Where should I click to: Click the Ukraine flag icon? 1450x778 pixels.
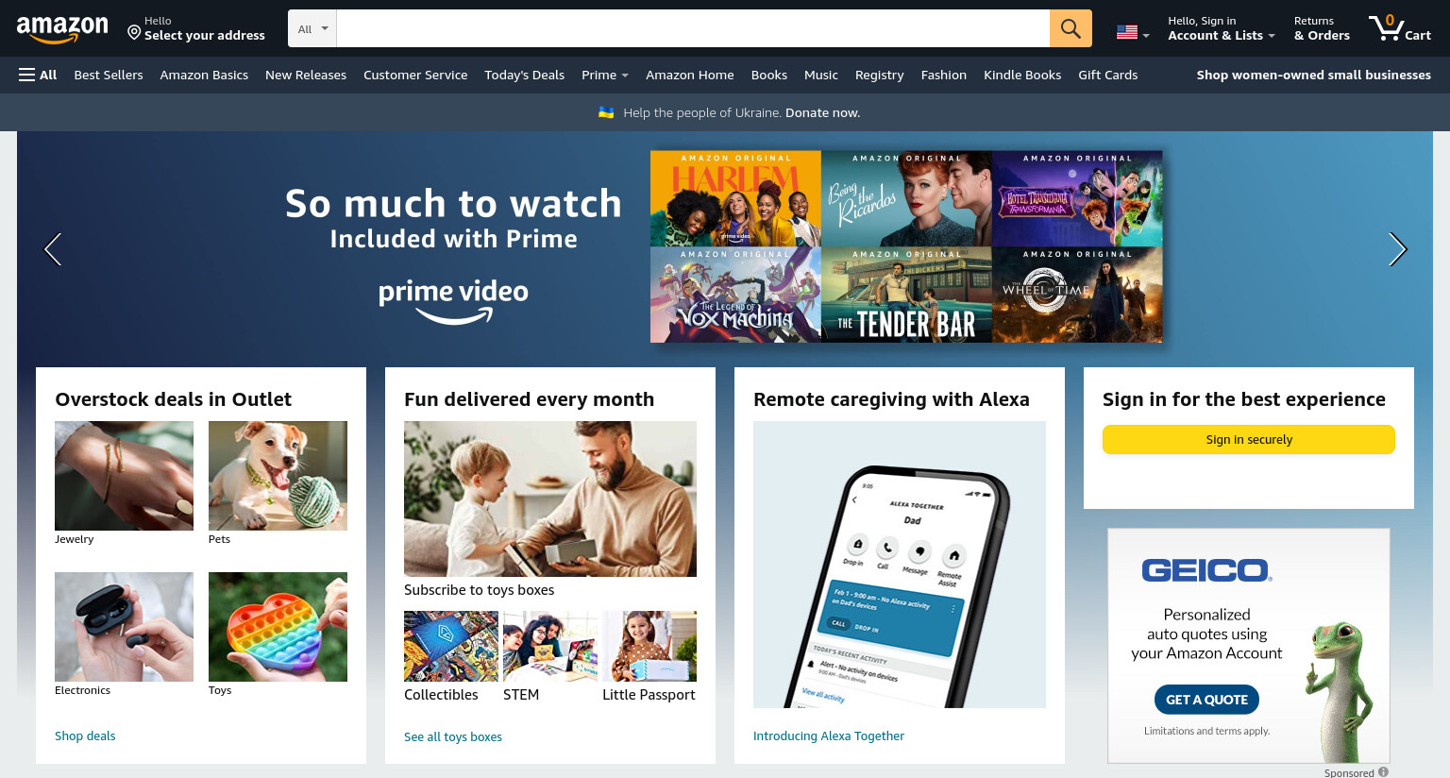pos(606,112)
